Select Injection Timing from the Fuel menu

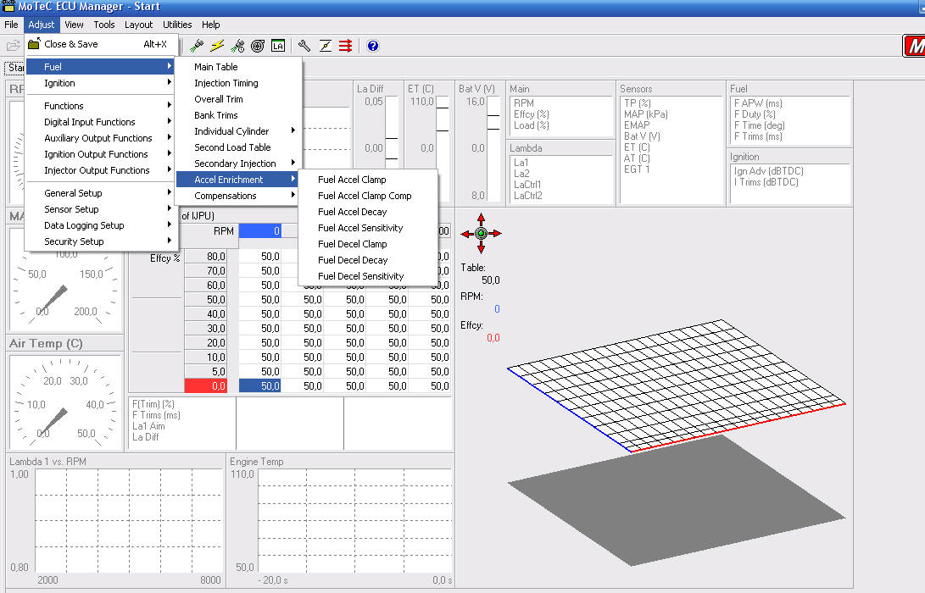tap(226, 82)
